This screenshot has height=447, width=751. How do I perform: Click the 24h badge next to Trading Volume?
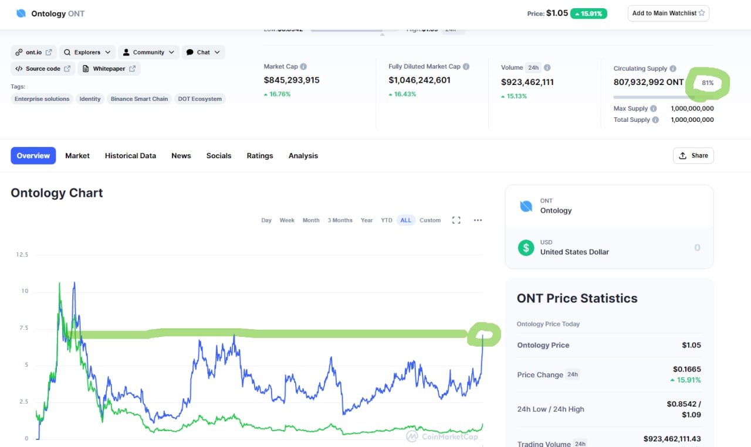click(x=580, y=443)
